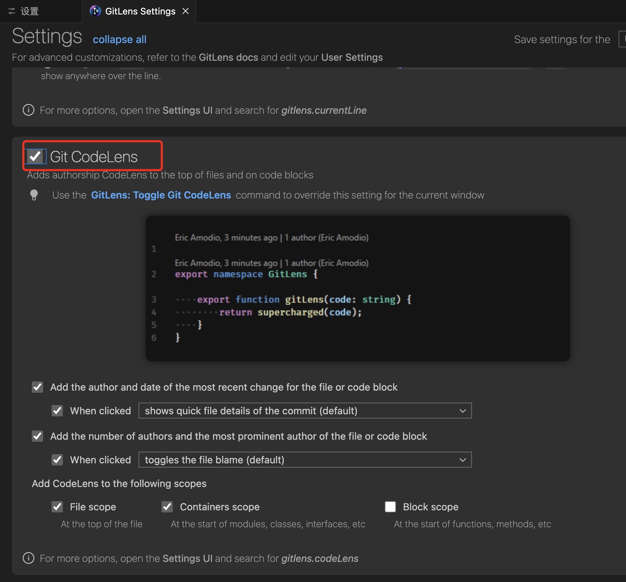This screenshot has height=582, width=626.
Task: Enable the Block scope checkbox
Action: [390, 507]
